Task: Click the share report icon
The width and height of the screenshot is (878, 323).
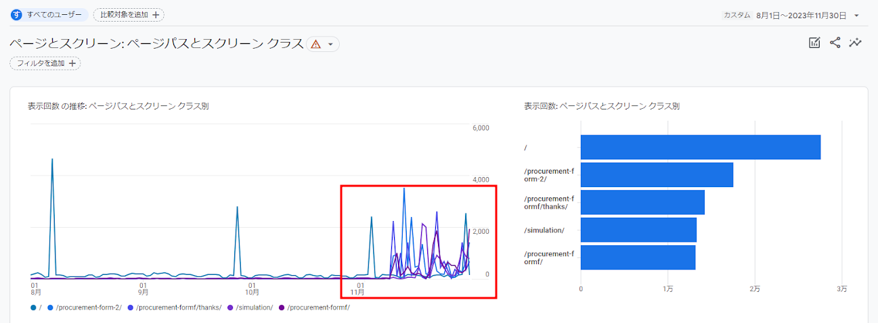Action: pyautogui.click(x=835, y=43)
